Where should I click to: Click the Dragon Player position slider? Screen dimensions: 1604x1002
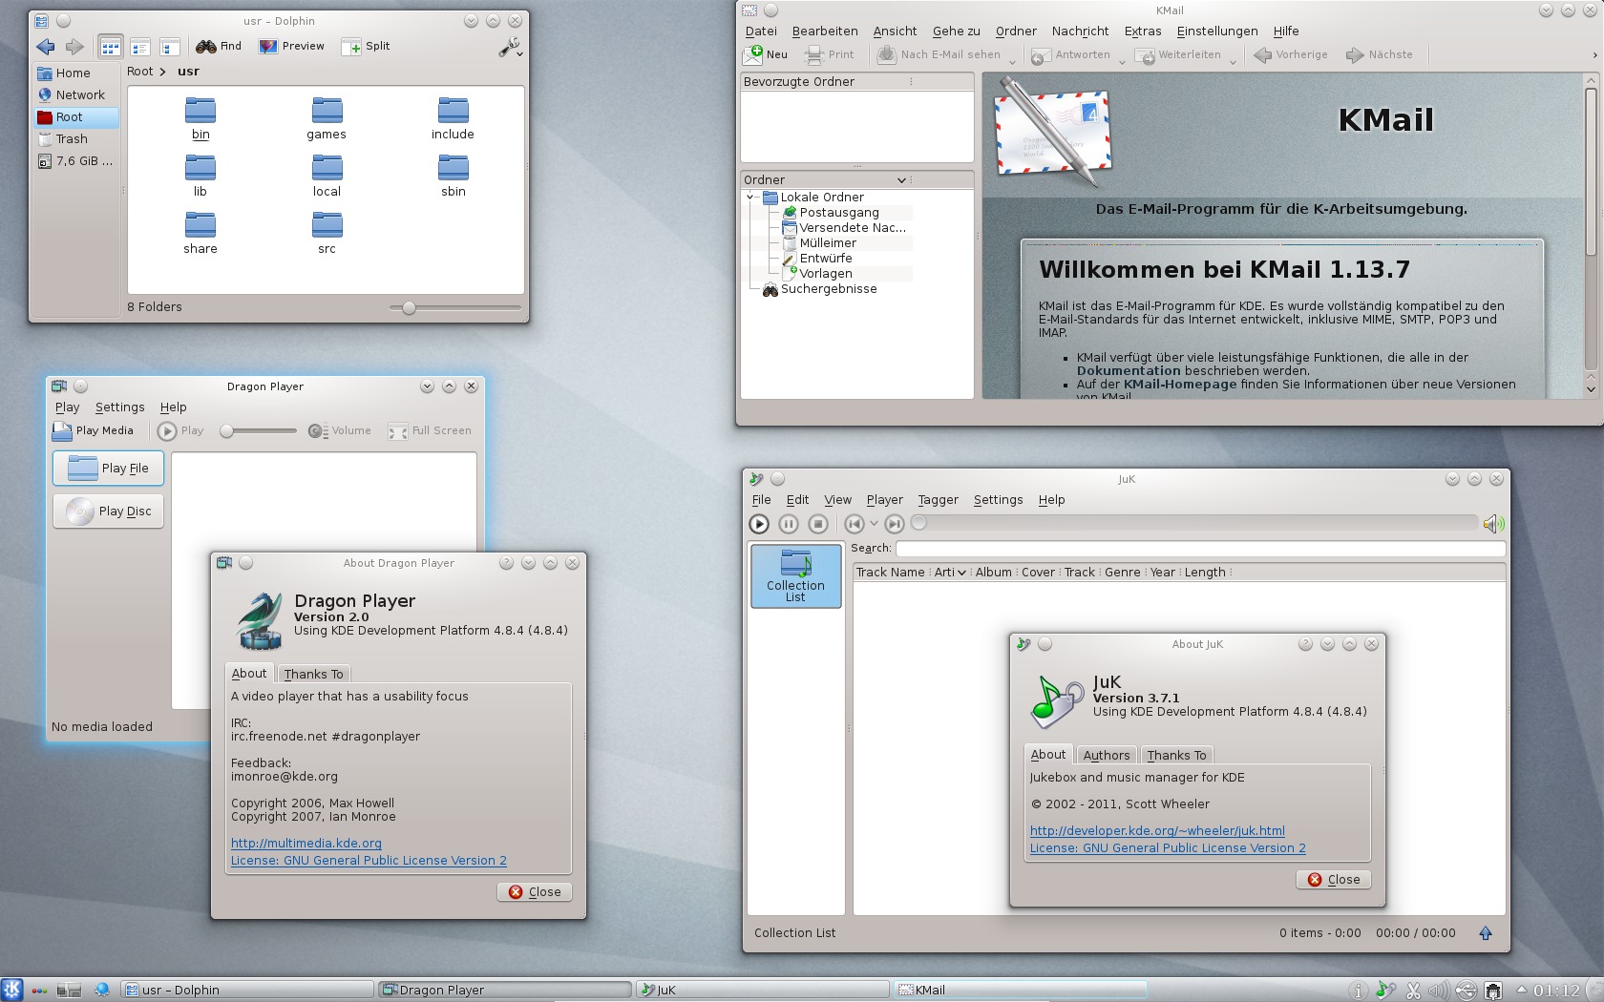258,431
